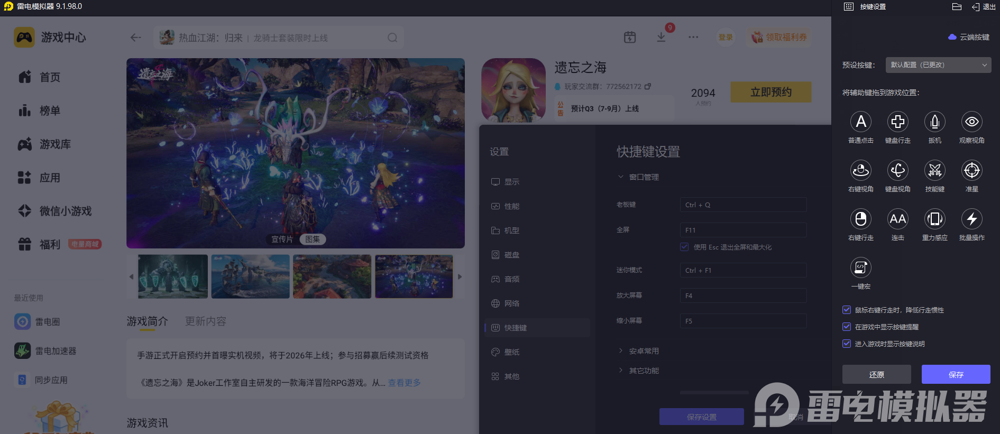The width and height of the screenshot is (1000, 434).
Task: Click the search magnifier icon
Action: point(392,38)
